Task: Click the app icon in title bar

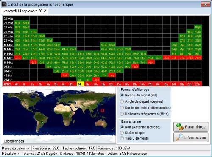Action: [4, 4]
